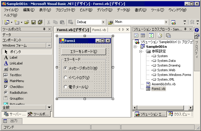Image resolution: width=201 pixels, height=131 pixels.
Task: Switch to the Form1.vb code tab
Action: tap(99, 30)
